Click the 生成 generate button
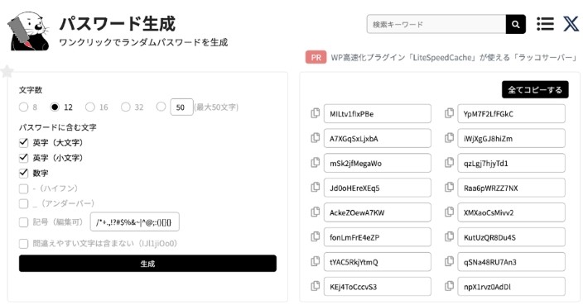This screenshot has height=305, width=588. pyautogui.click(x=147, y=264)
